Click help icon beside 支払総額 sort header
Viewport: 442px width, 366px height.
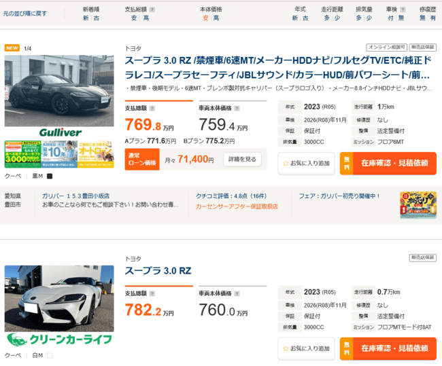click(152, 10)
